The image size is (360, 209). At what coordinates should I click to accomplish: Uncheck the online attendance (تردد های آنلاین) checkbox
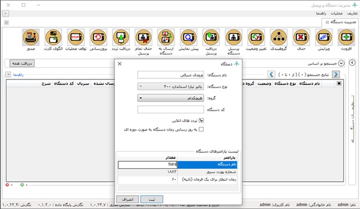201,120
